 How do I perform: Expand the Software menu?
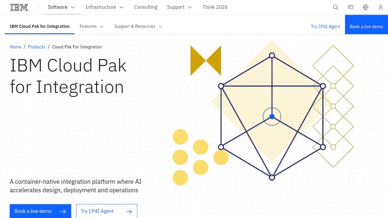[61, 7]
